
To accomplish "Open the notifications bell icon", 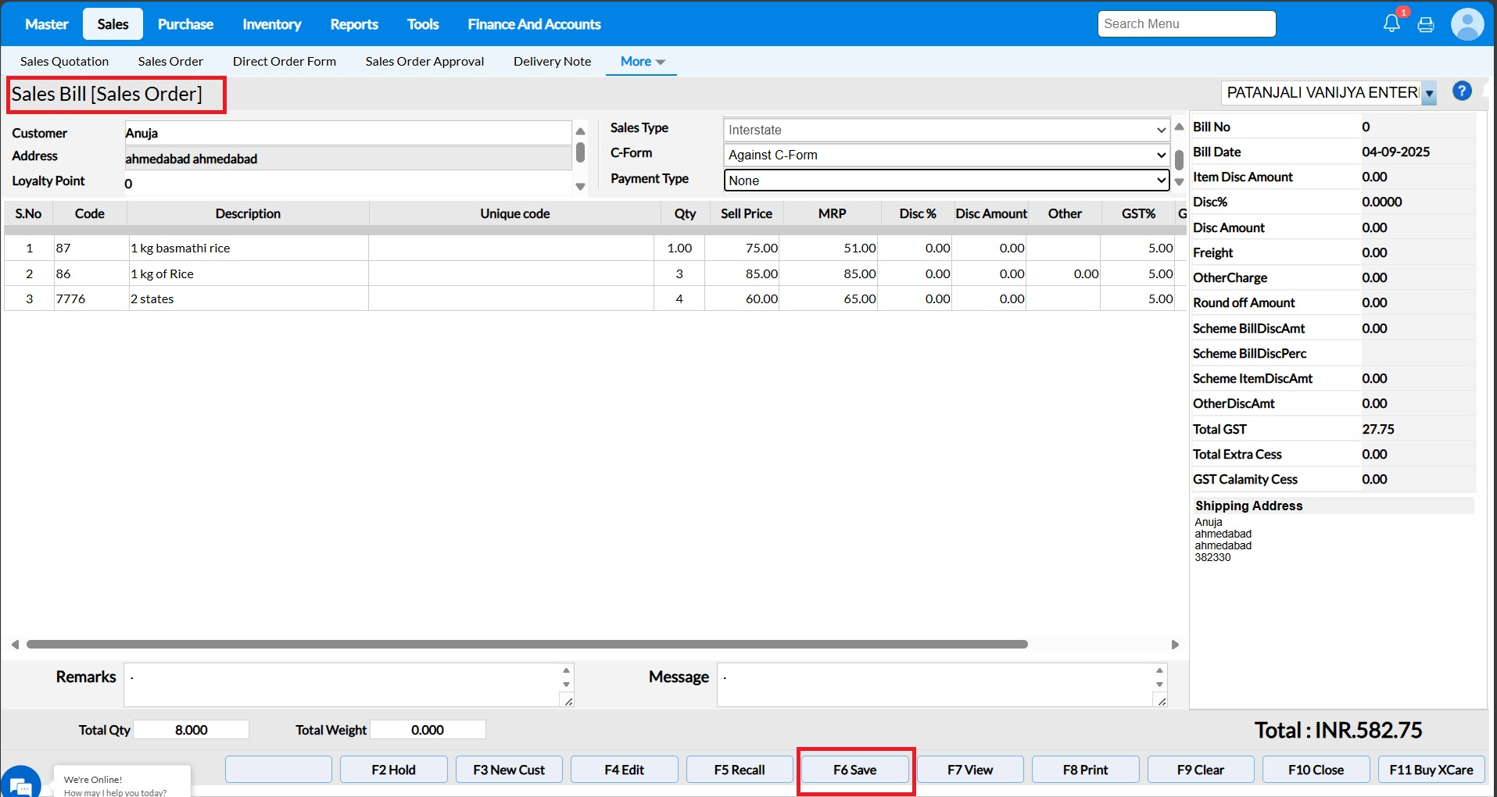I will pyautogui.click(x=1391, y=23).
